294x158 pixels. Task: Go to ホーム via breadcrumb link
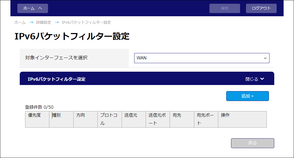point(20,22)
